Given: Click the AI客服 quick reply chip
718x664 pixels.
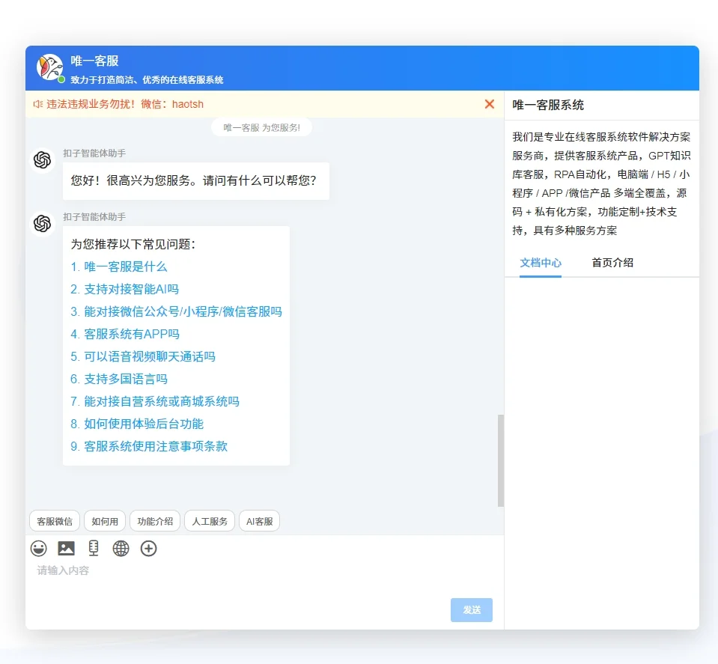Looking at the screenshot, I should [259, 520].
